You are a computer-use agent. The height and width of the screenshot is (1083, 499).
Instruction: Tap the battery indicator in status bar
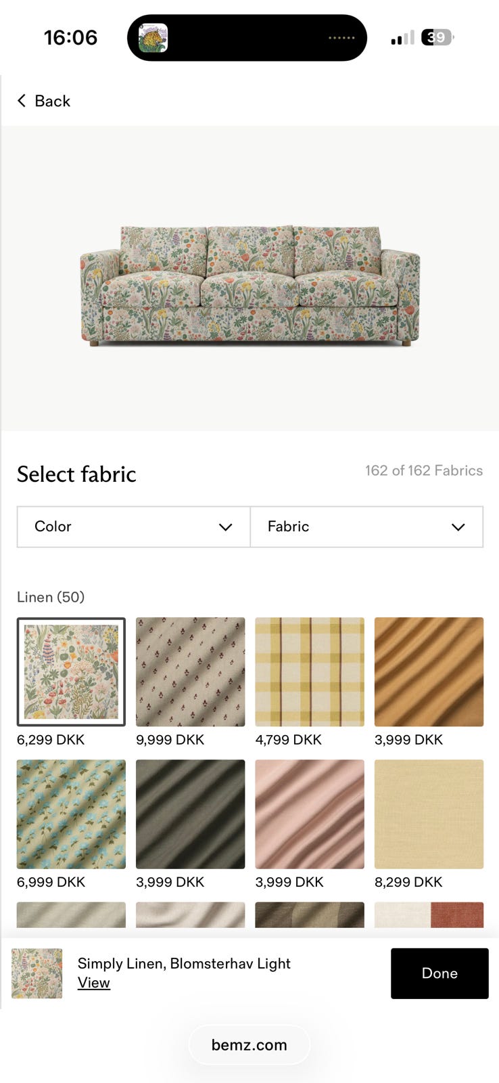click(x=437, y=38)
